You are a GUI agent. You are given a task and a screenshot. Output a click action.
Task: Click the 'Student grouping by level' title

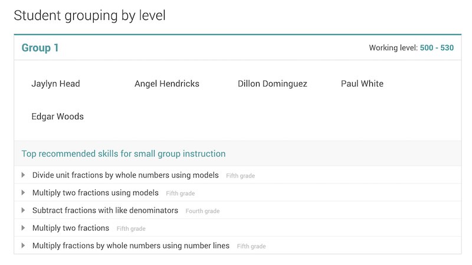point(90,16)
